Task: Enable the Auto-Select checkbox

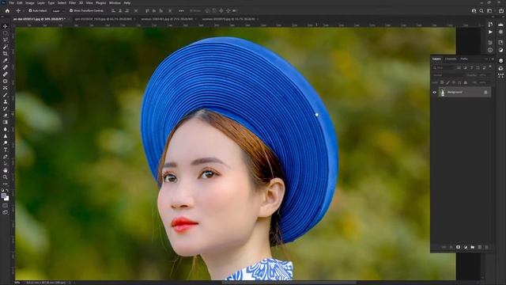Action: click(30, 10)
